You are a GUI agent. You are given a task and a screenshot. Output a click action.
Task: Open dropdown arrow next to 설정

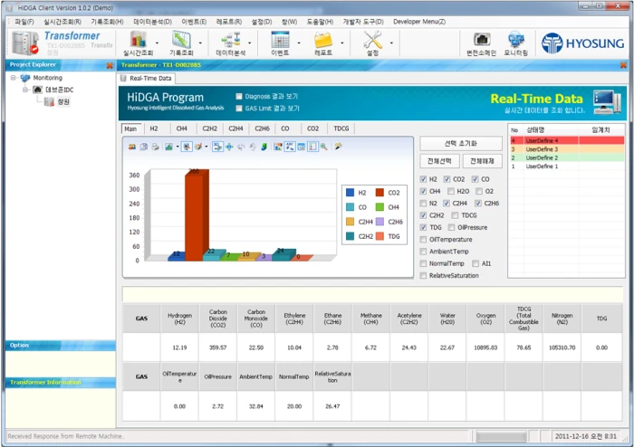pyautogui.click(x=391, y=43)
